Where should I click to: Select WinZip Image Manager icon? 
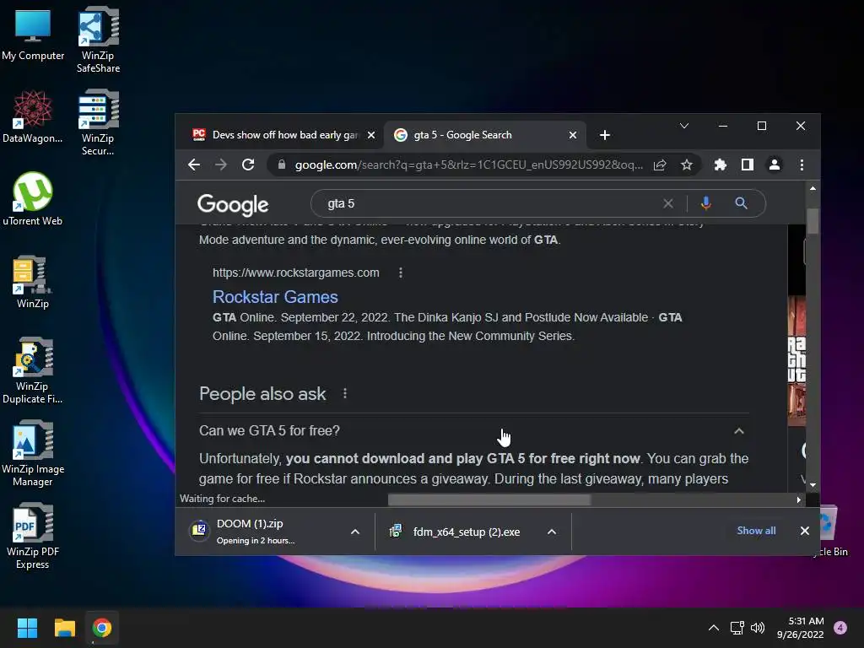point(33,453)
